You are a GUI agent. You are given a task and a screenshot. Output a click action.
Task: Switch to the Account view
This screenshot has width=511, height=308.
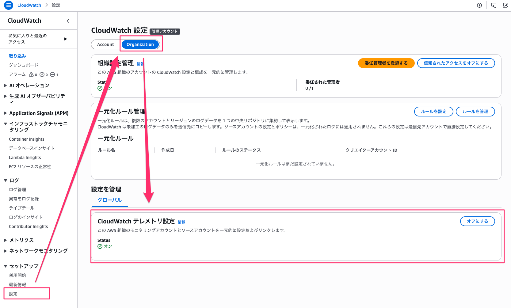tap(105, 44)
